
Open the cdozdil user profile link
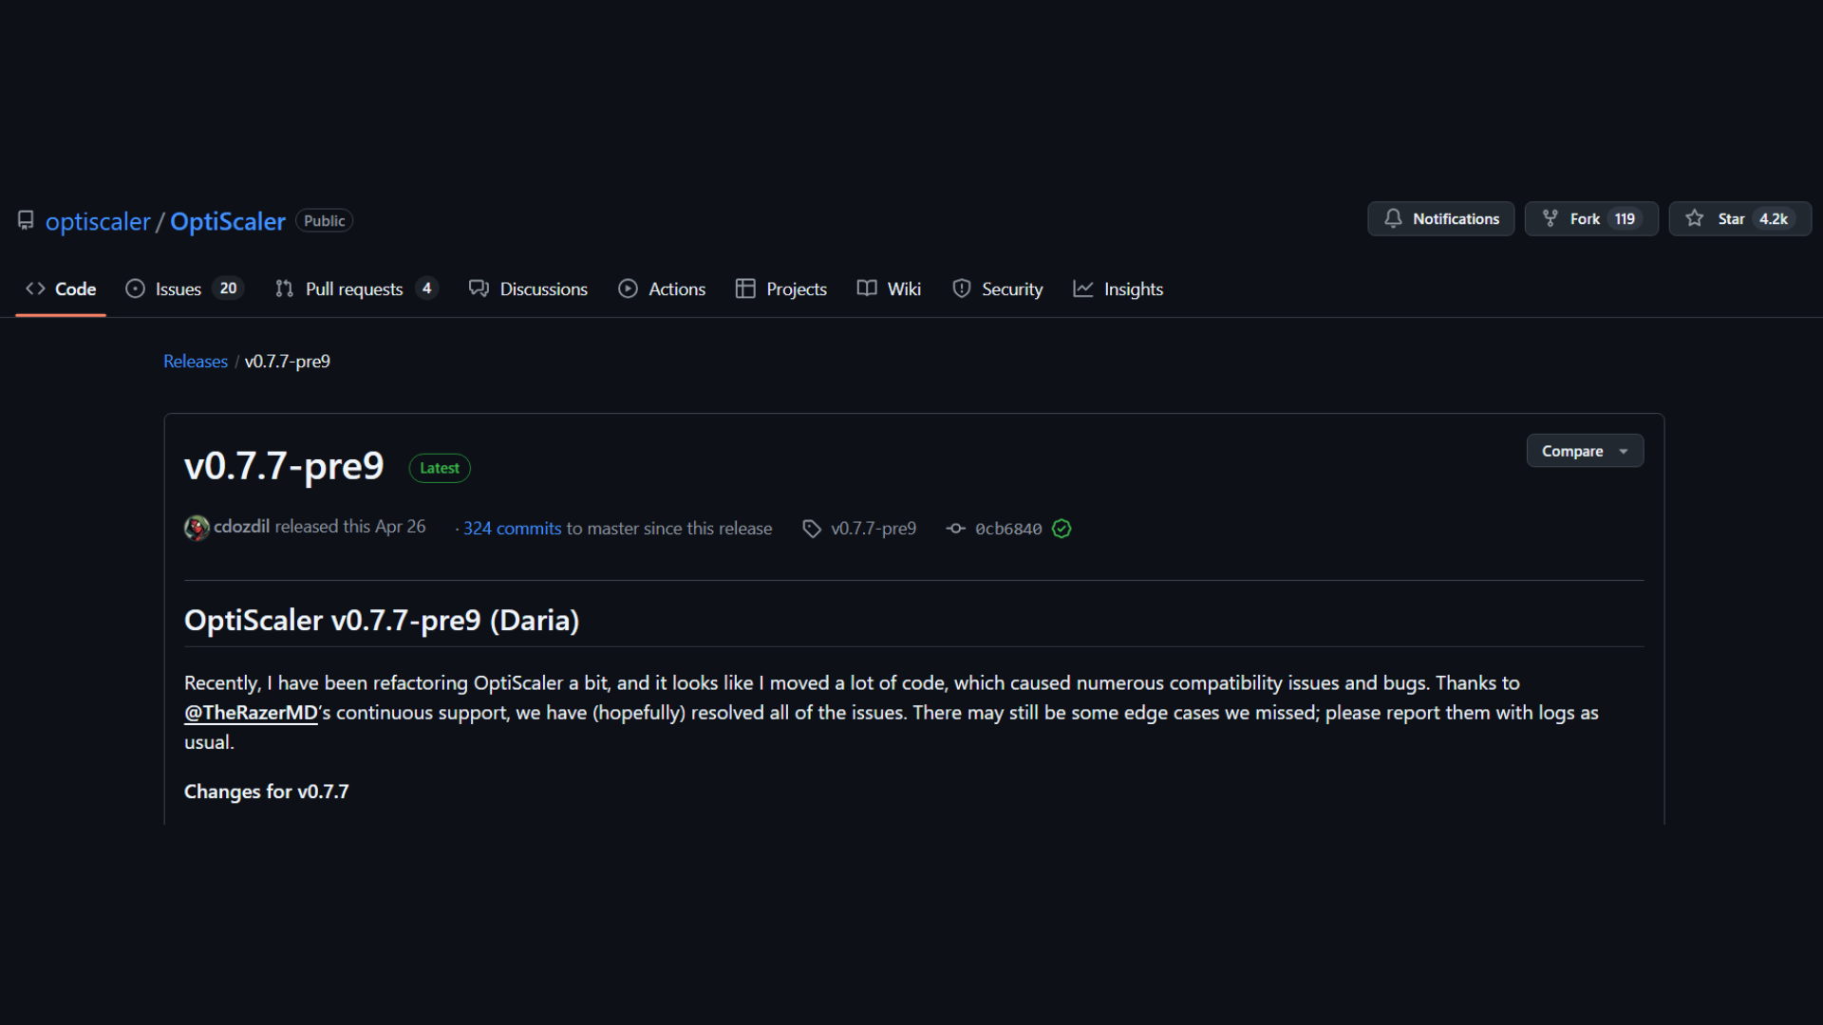pyautogui.click(x=241, y=527)
